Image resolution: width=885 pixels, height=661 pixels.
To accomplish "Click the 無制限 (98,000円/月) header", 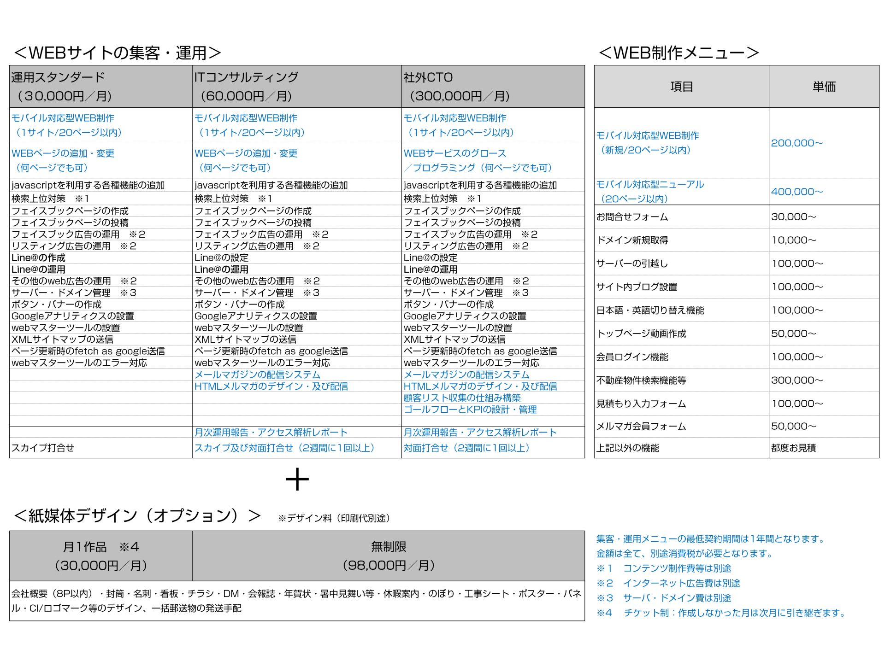I will tap(389, 556).
